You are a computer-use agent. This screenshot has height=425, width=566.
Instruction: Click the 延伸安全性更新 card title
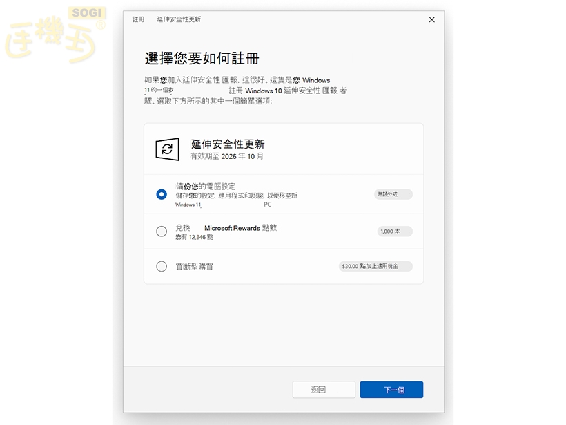pos(228,144)
